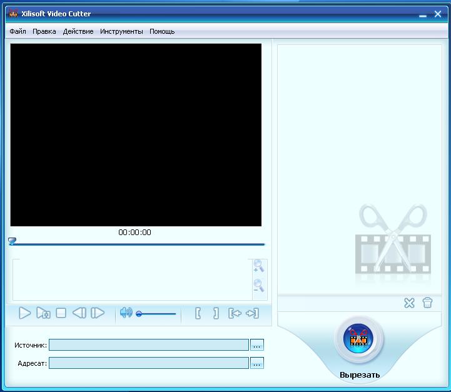
Task: Stop playback with the square Stop button
Action: pyautogui.click(x=61, y=313)
